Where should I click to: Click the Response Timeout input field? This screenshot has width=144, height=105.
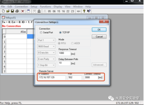point(64,53)
